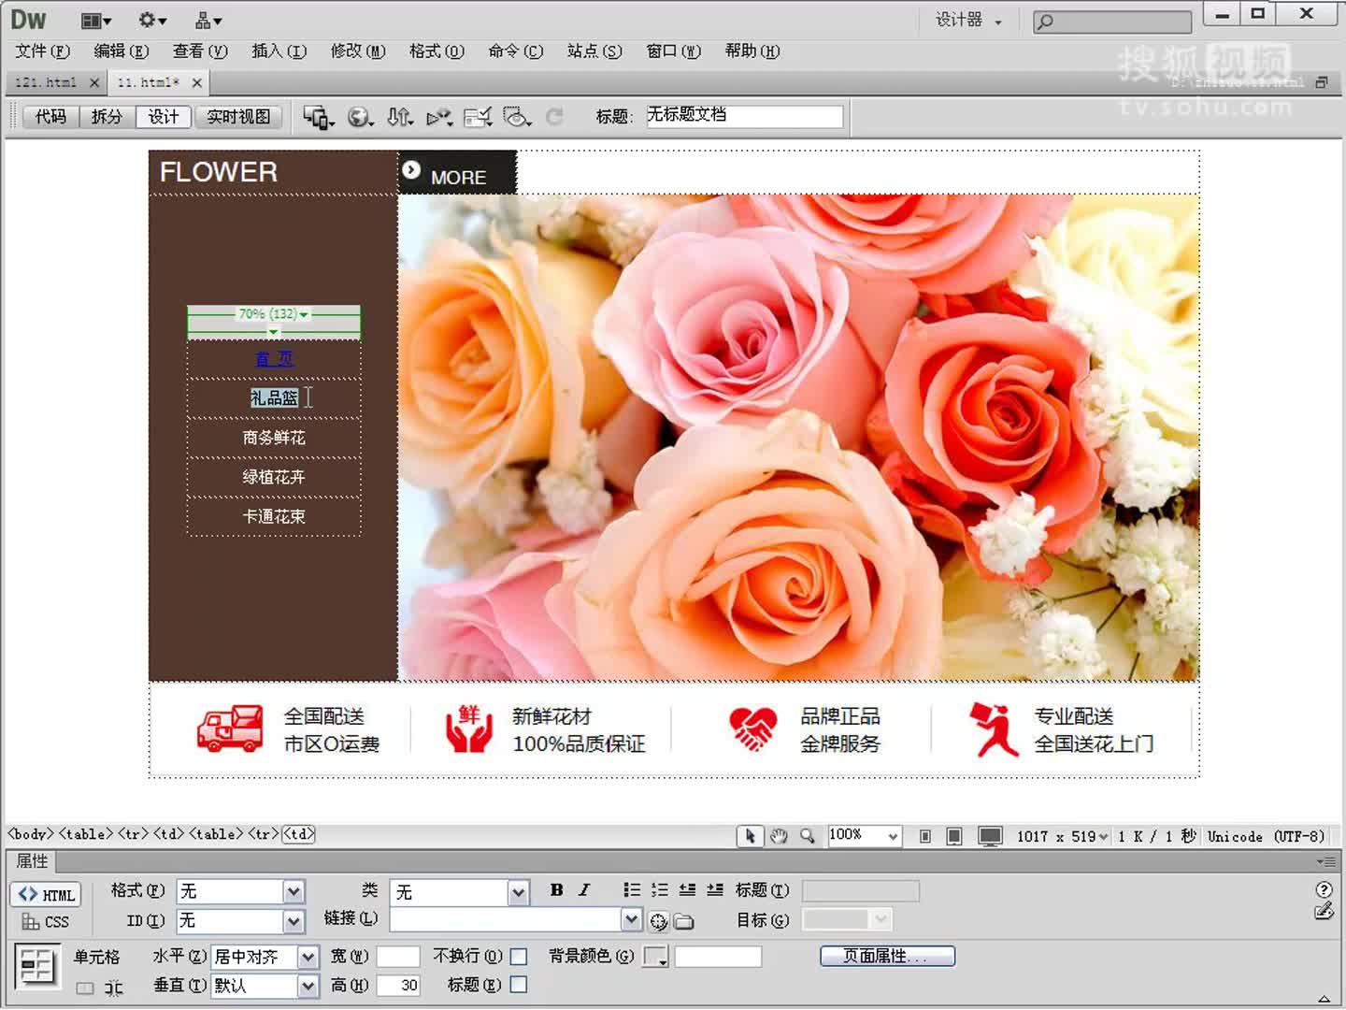Screen dimensions: 1346x1010
Task: Toggle the Header (标题) cell checkbox
Action: point(519,984)
